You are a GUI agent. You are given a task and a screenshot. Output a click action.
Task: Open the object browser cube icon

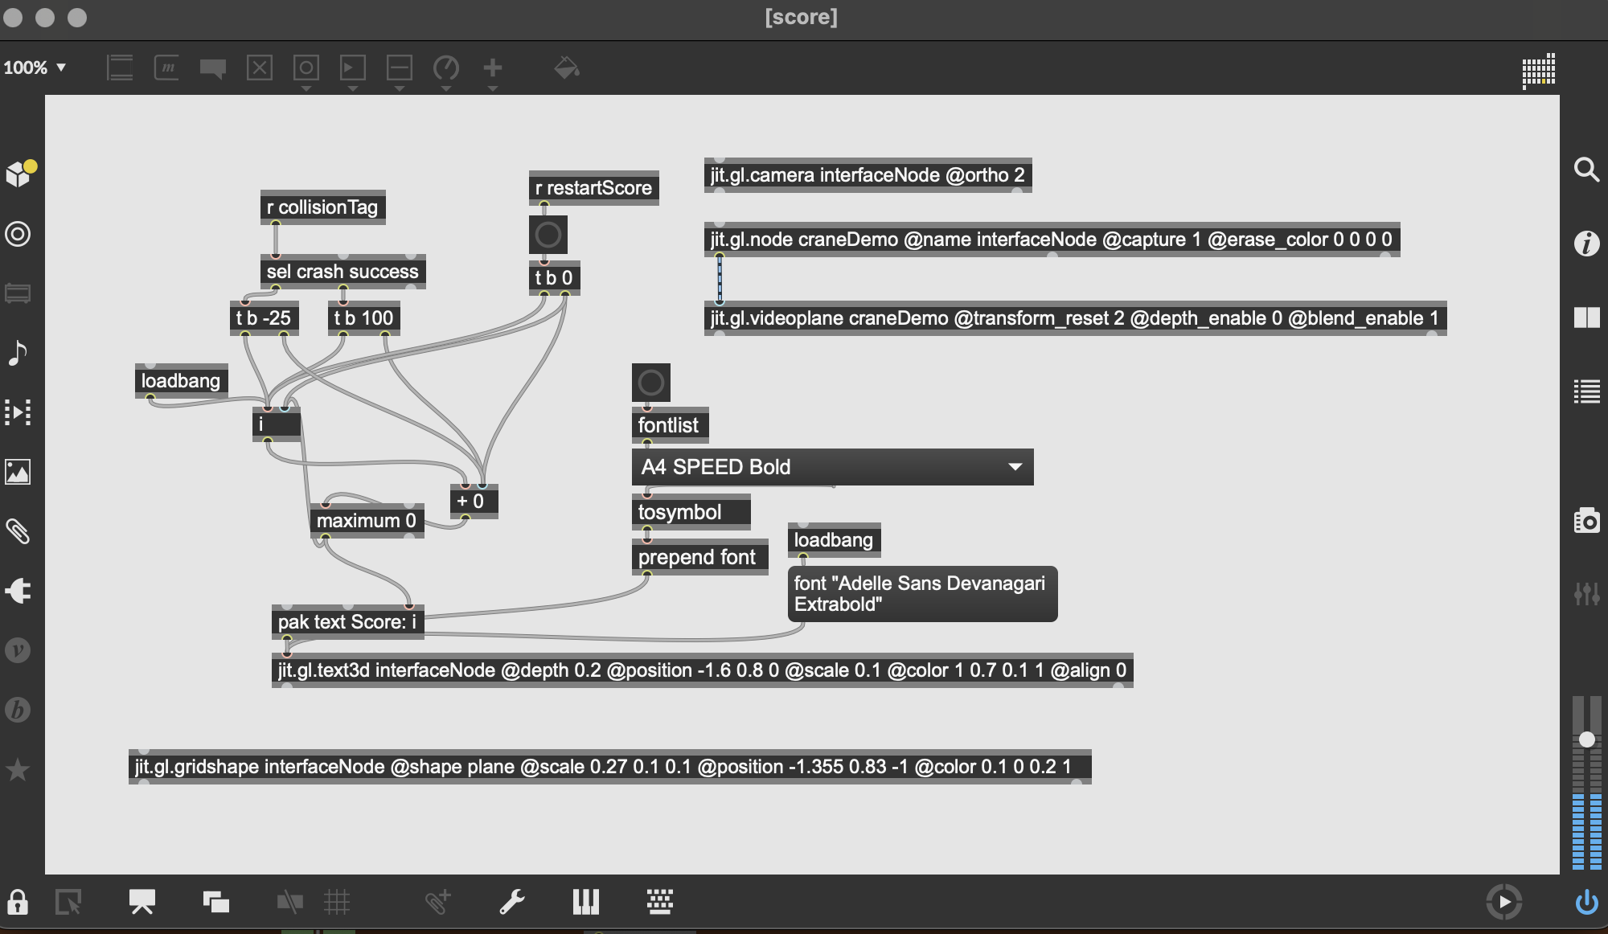point(19,174)
